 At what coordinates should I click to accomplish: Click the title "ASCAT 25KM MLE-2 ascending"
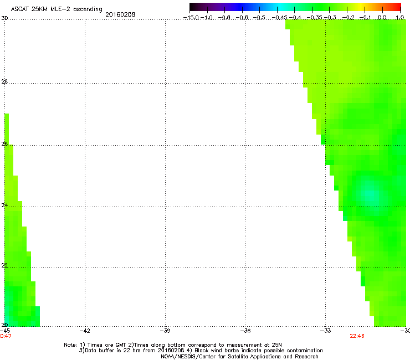point(57,9)
